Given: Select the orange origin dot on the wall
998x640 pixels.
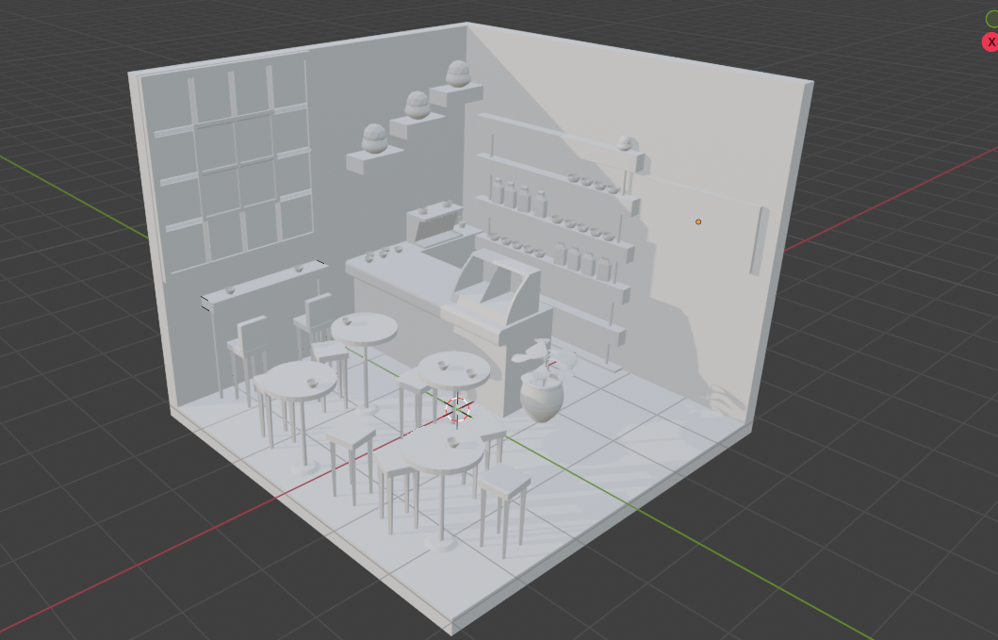Looking at the screenshot, I should (698, 222).
